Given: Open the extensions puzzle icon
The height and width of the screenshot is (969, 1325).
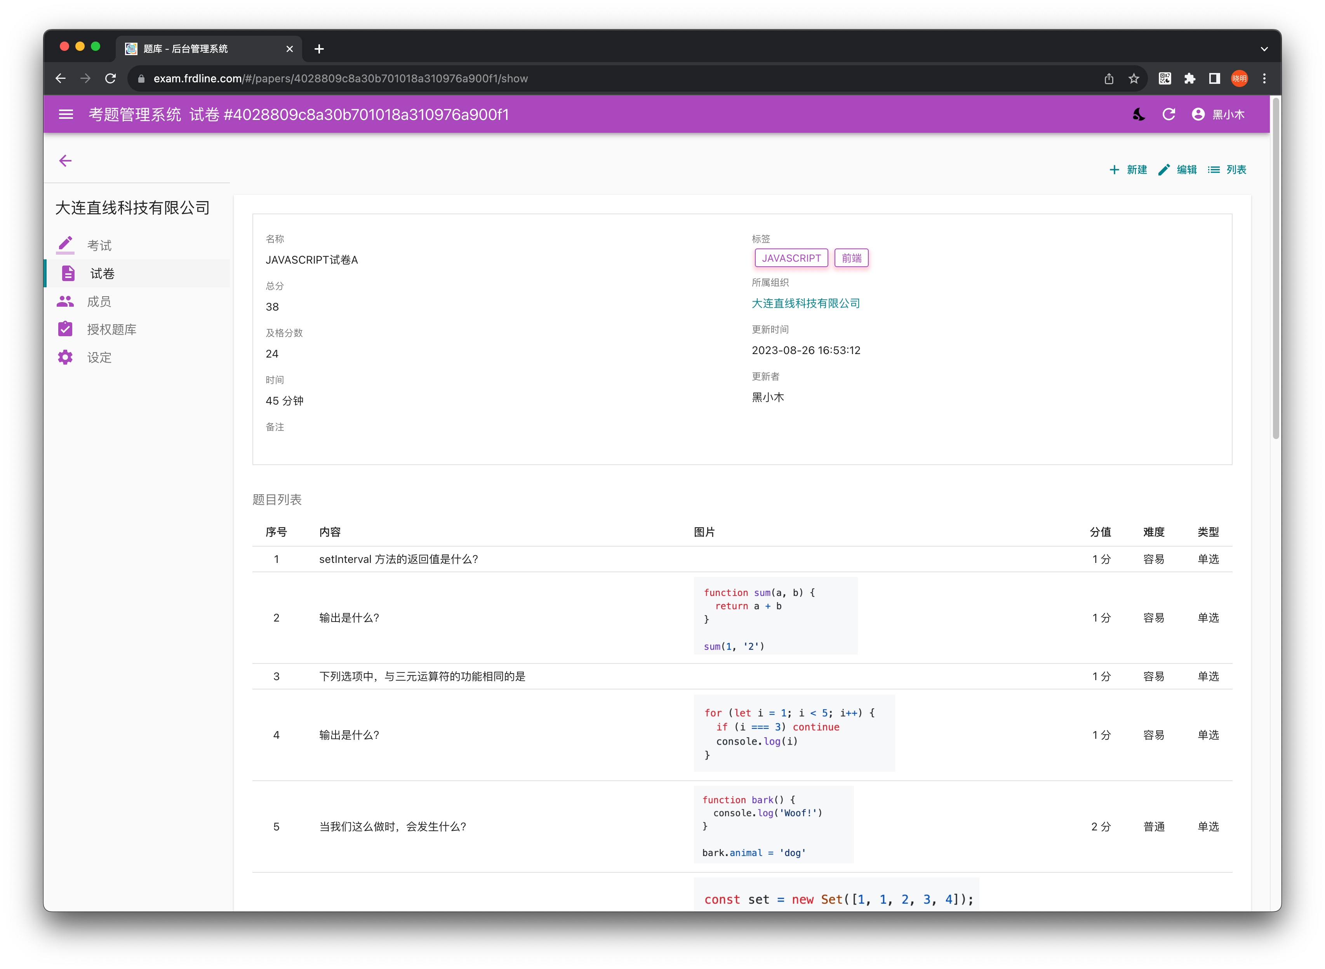Looking at the screenshot, I should tap(1189, 78).
